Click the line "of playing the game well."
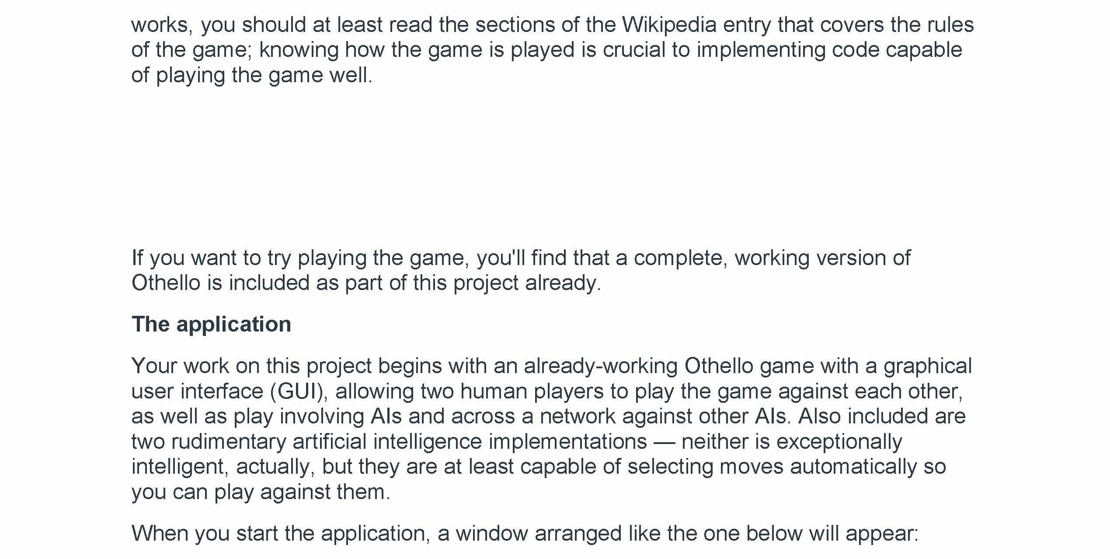Image resolution: width=1110 pixels, height=559 pixels. click(252, 75)
